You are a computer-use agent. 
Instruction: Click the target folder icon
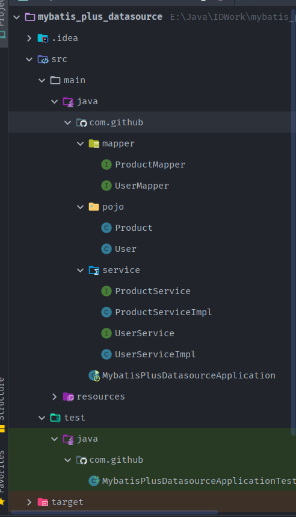pyautogui.click(x=43, y=502)
